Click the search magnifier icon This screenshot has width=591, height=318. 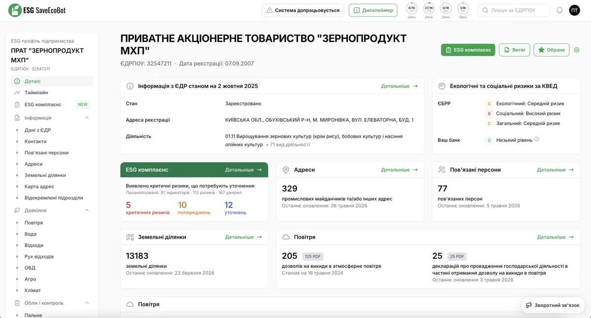(486, 10)
